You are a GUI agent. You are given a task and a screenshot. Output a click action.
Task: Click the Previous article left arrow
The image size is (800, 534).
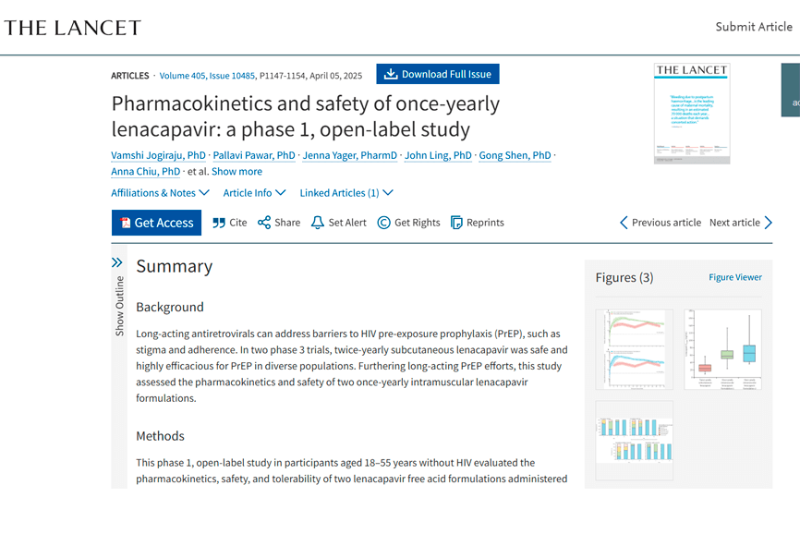click(624, 223)
